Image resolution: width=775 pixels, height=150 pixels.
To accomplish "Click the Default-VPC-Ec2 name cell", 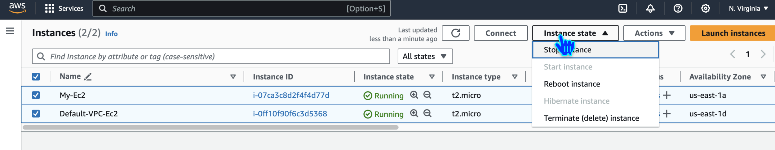I will coord(89,114).
